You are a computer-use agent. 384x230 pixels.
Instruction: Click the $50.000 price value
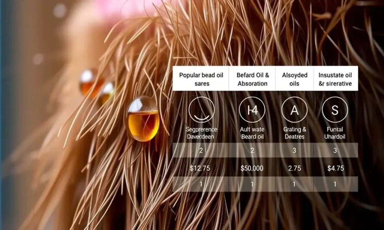252,168
